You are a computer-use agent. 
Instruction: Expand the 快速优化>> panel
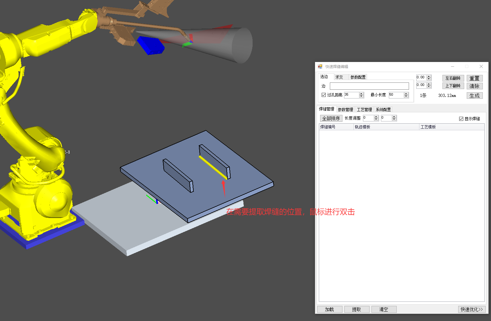[471, 309]
